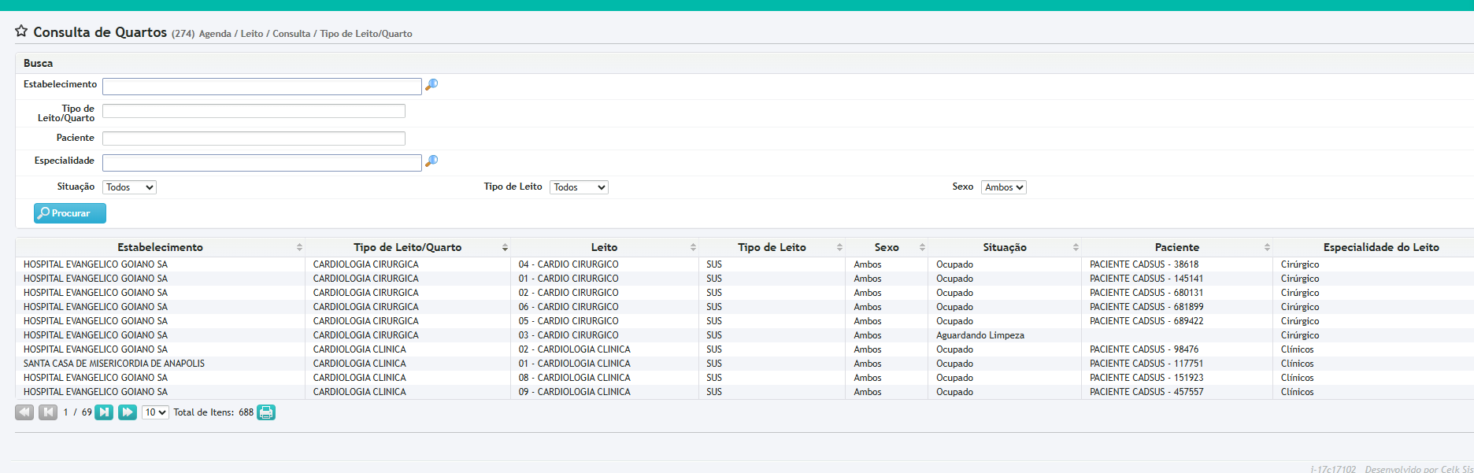Sort the table by Estabelecimento column
Image resolution: width=1474 pixels, height=473 pixels.
click(x=160, y=247)
